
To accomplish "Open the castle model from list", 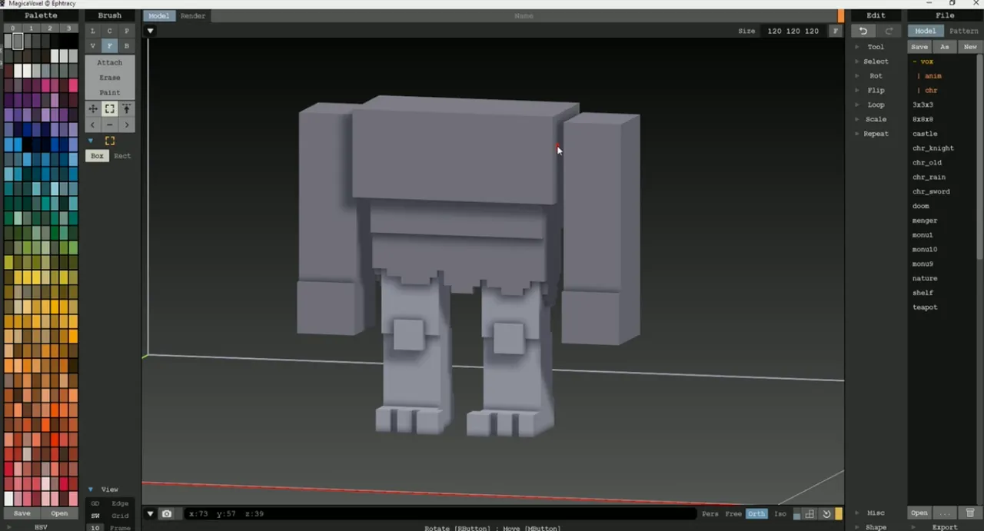I will point(925,134).
